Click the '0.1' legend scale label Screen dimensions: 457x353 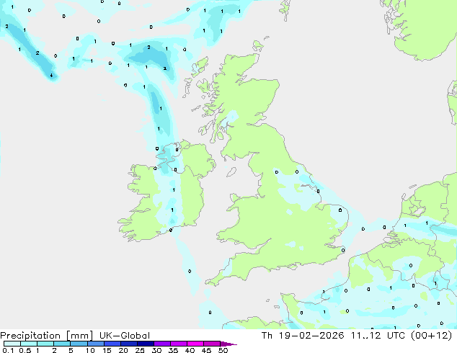(8, 350)
